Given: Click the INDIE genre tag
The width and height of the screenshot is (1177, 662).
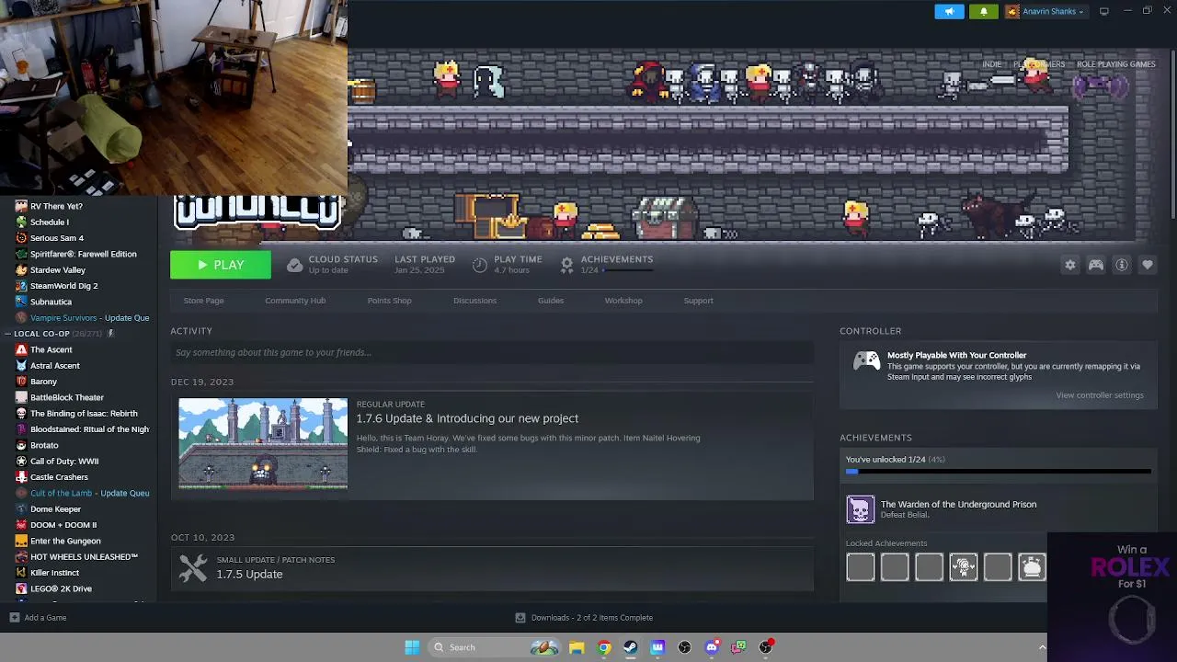Looking at the screenshot, I should click(x=991, y=64).
